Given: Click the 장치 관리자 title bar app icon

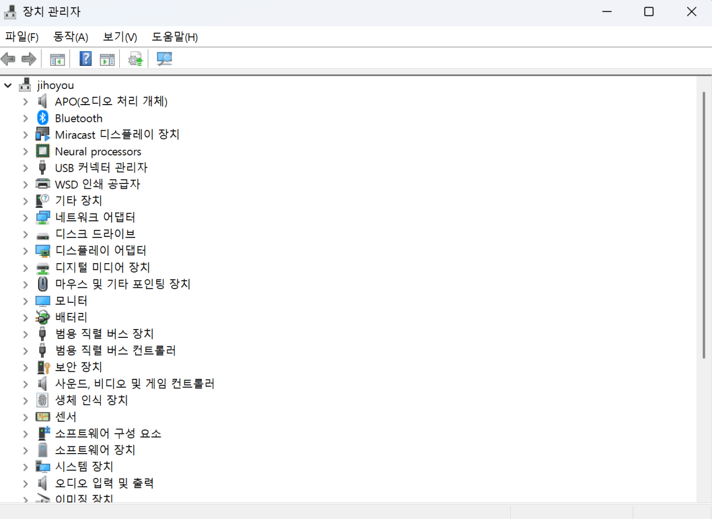Looking at the screenshot, I should coord(11,12).
